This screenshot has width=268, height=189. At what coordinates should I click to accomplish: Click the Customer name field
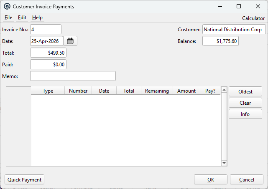point(234,29)
